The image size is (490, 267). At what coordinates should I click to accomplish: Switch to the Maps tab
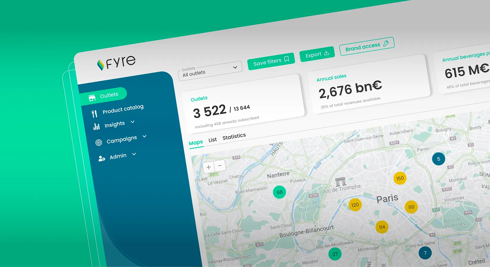(x=196, y=143)
